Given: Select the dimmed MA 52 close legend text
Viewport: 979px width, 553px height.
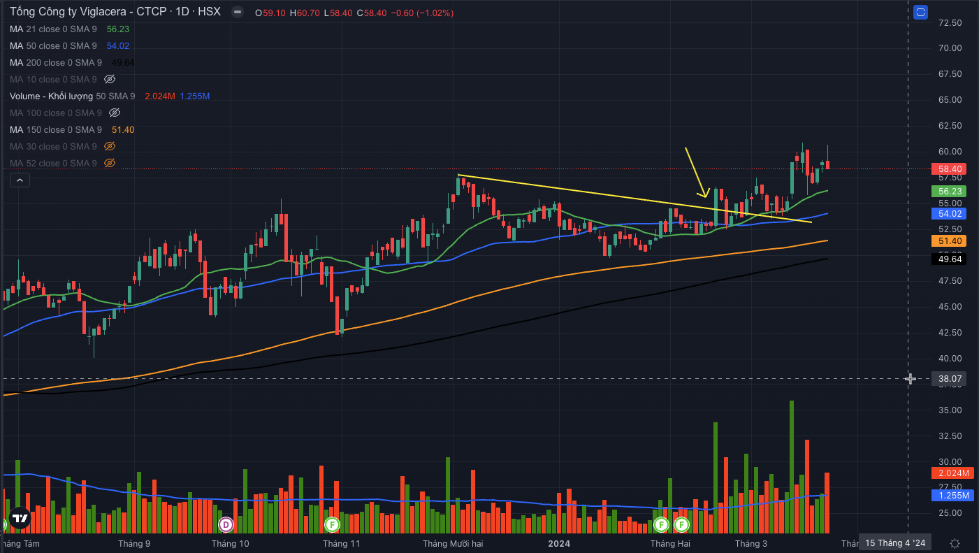Looking at the screenshot, I should click(x=54, y=163).
